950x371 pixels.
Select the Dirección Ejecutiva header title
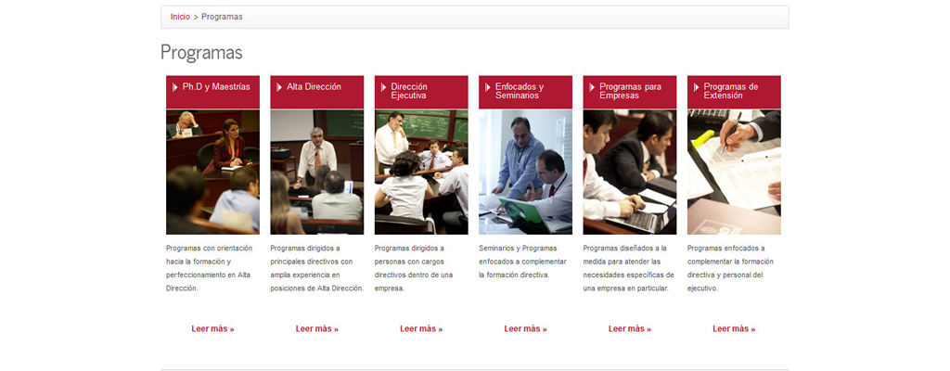pos(409,91)
